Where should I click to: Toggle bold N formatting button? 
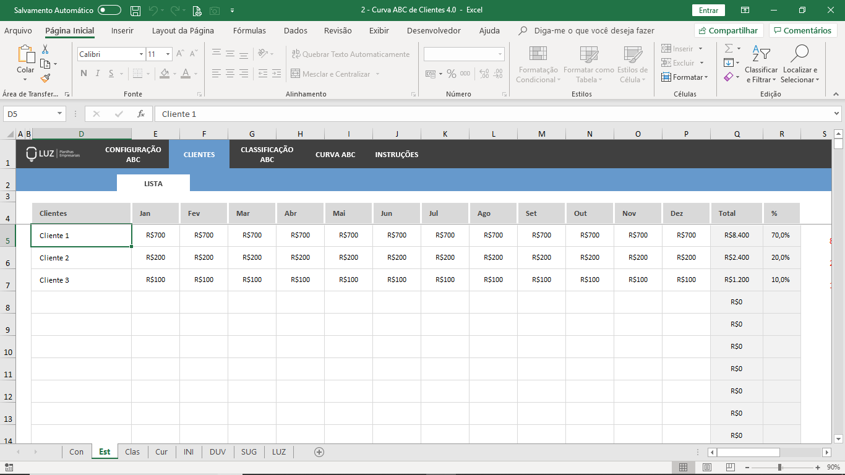tap(84, 74)
